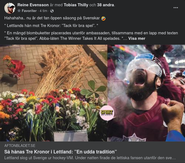185x163 pixels.
Task: Open the flower bouquets photo
Action: pos(53,93)
